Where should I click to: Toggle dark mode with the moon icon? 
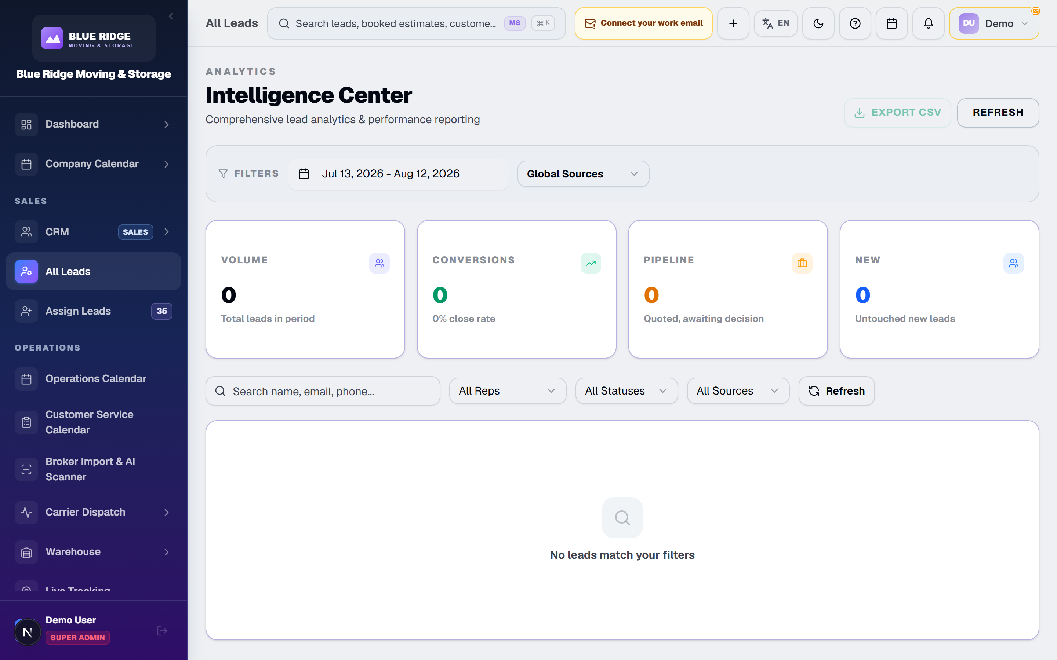tap(818, 23)
